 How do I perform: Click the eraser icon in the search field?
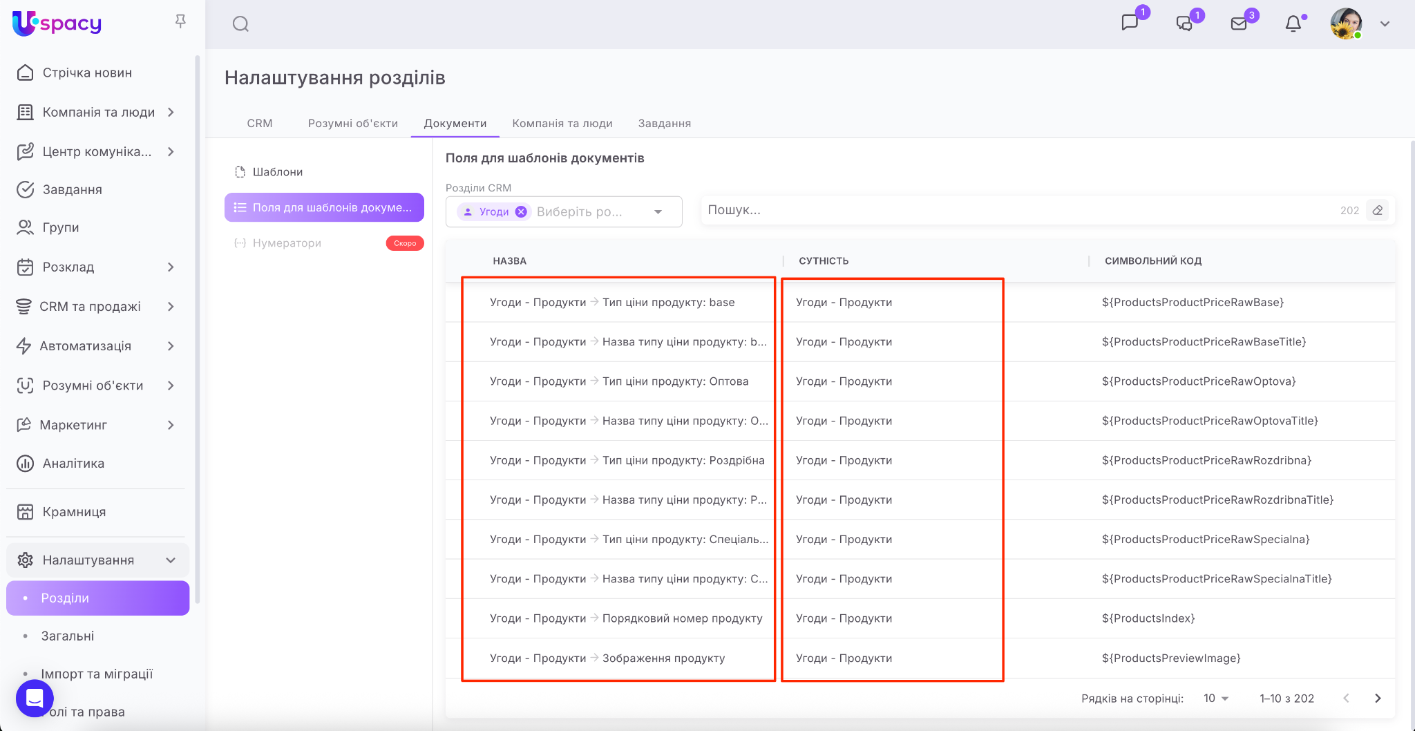(x=1378, y=210)
